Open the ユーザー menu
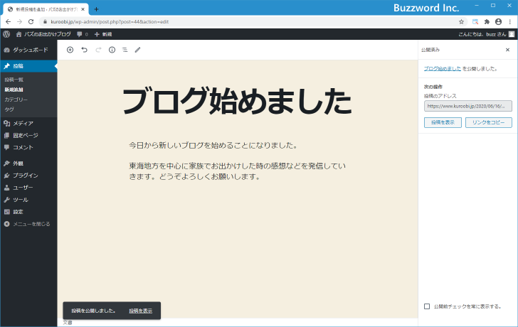 click(28, 188)
